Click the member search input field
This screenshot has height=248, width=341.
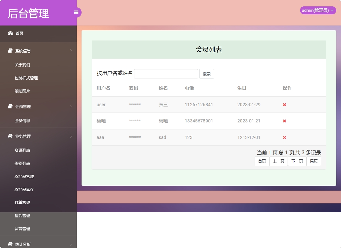coord(166,73)
